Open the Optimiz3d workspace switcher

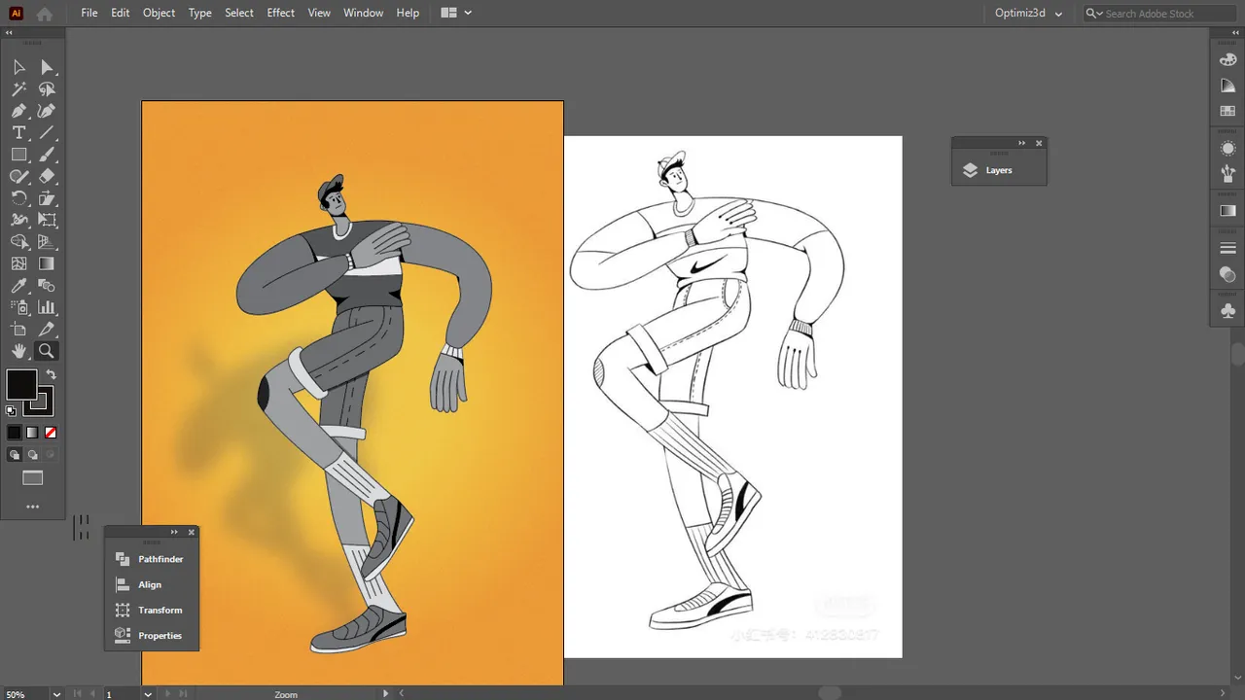[1030, 14]
